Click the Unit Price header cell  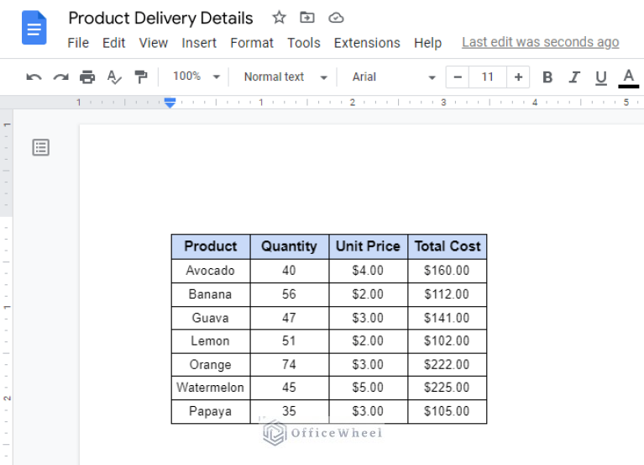tap(368, 246)
